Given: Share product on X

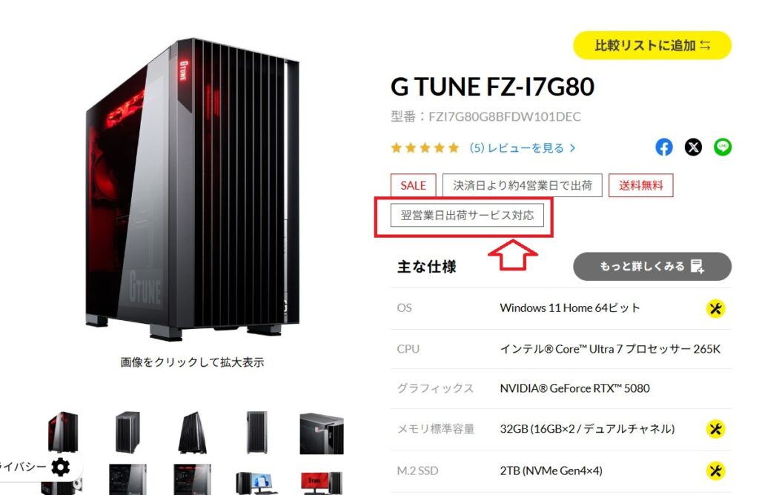Looking at the screenshot, I should [x=693, y=147].
